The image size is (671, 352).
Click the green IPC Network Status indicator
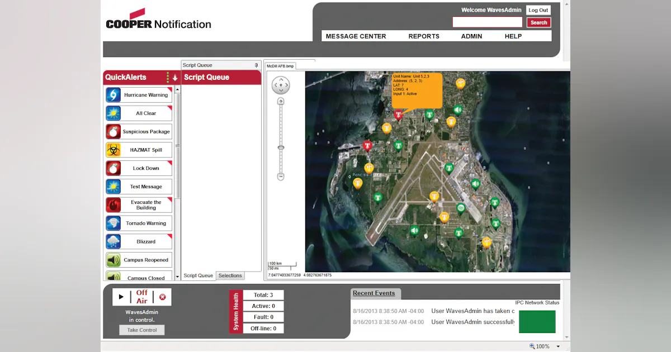[x=537, y=322]
